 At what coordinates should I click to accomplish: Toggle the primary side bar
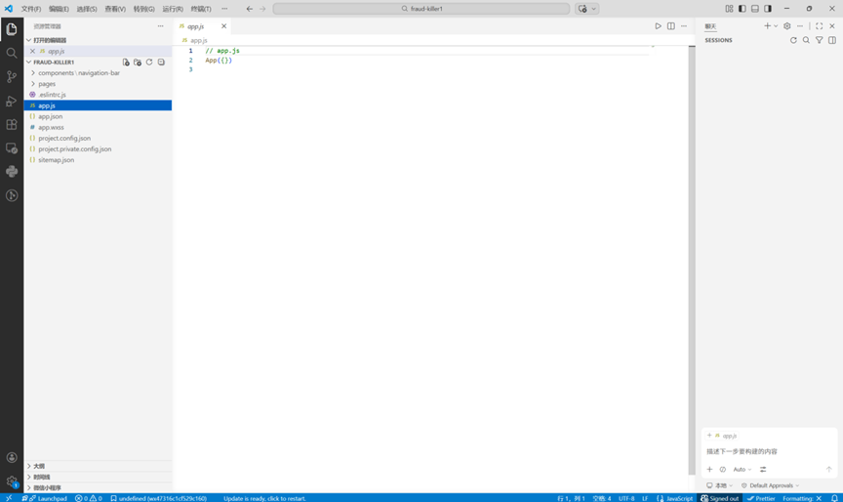click(x=742, y=9)
